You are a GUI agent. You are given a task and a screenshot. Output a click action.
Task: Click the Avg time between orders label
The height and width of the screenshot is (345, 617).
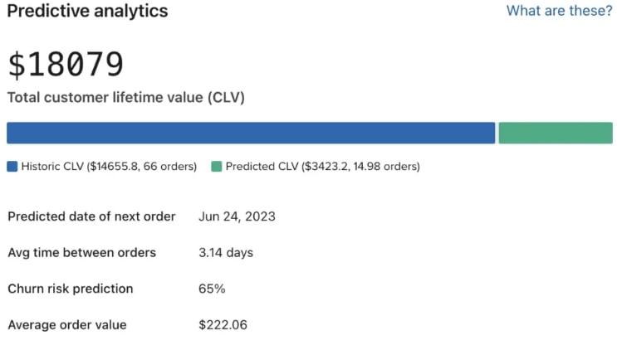click(81, 252)
